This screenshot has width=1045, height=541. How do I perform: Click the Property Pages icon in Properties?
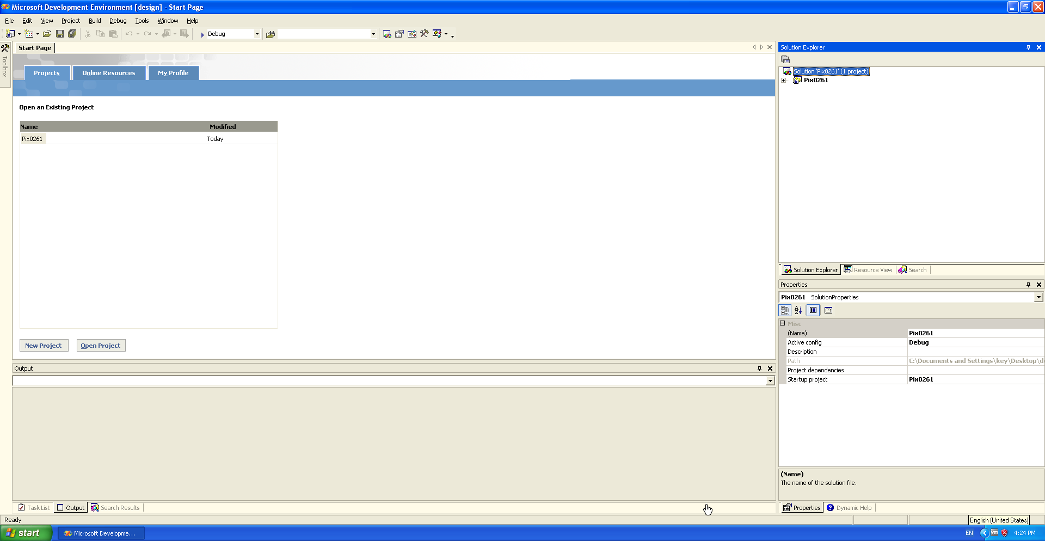[x=828, y=310]
